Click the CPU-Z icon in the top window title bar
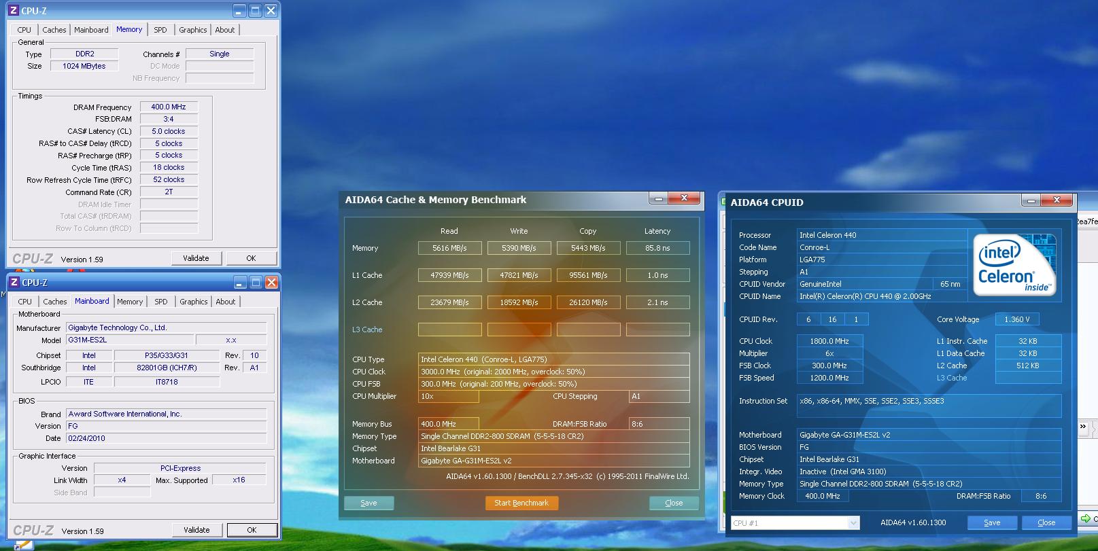 [x=13, y=11]
